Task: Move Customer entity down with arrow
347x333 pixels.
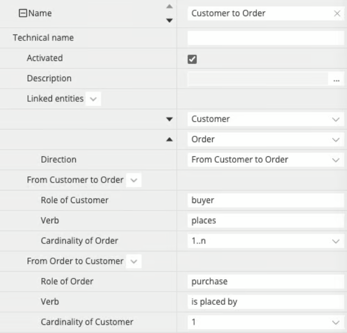Action: (169, 119)
